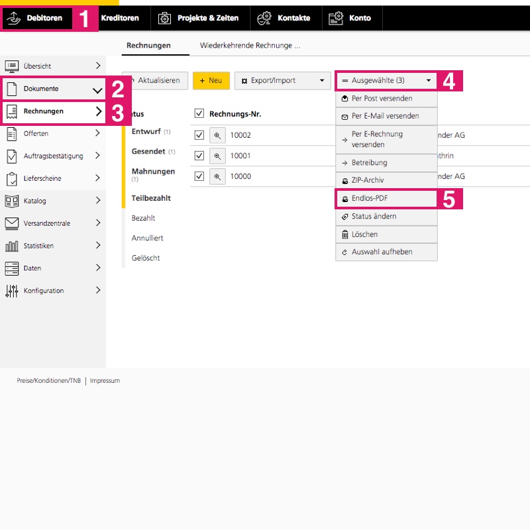The image size is (530, 530).
Task: Uncheck the checkbox for invoice 10002
Action: 199,135
